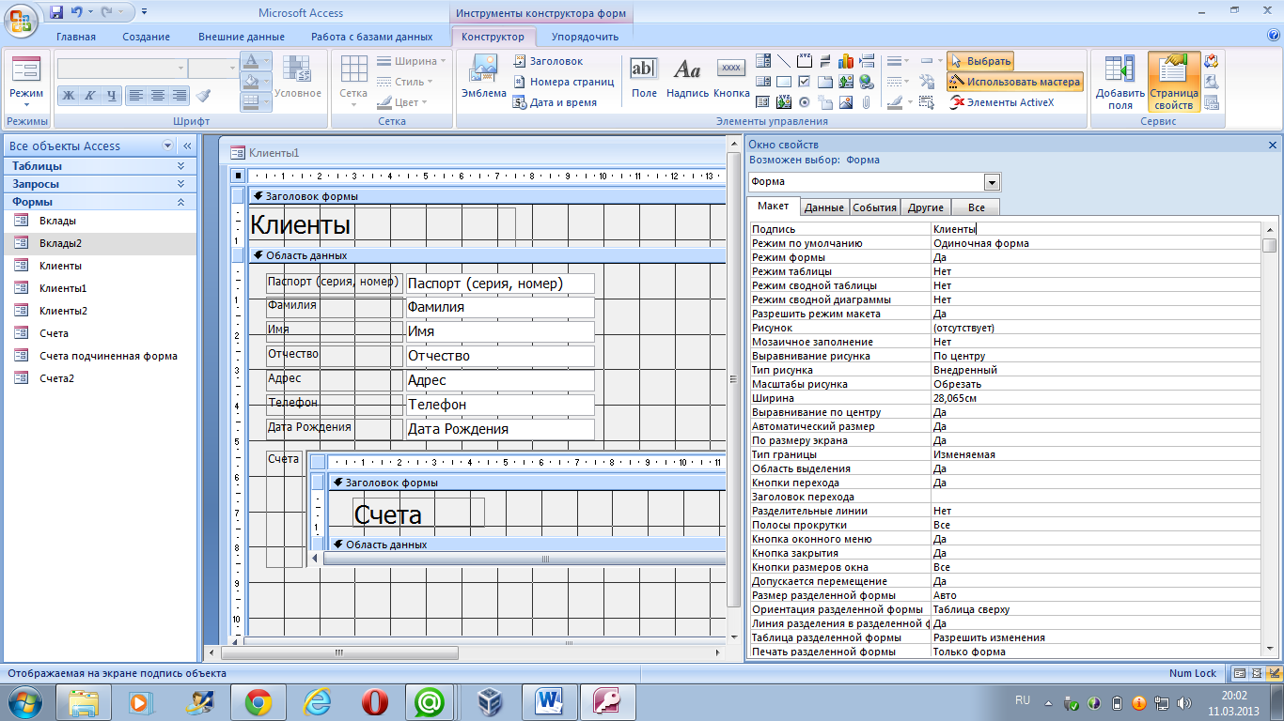The height and width of the screenshot is (721, 1284).
Task: Toggle italic К formatting
Action: pos(90,96)
